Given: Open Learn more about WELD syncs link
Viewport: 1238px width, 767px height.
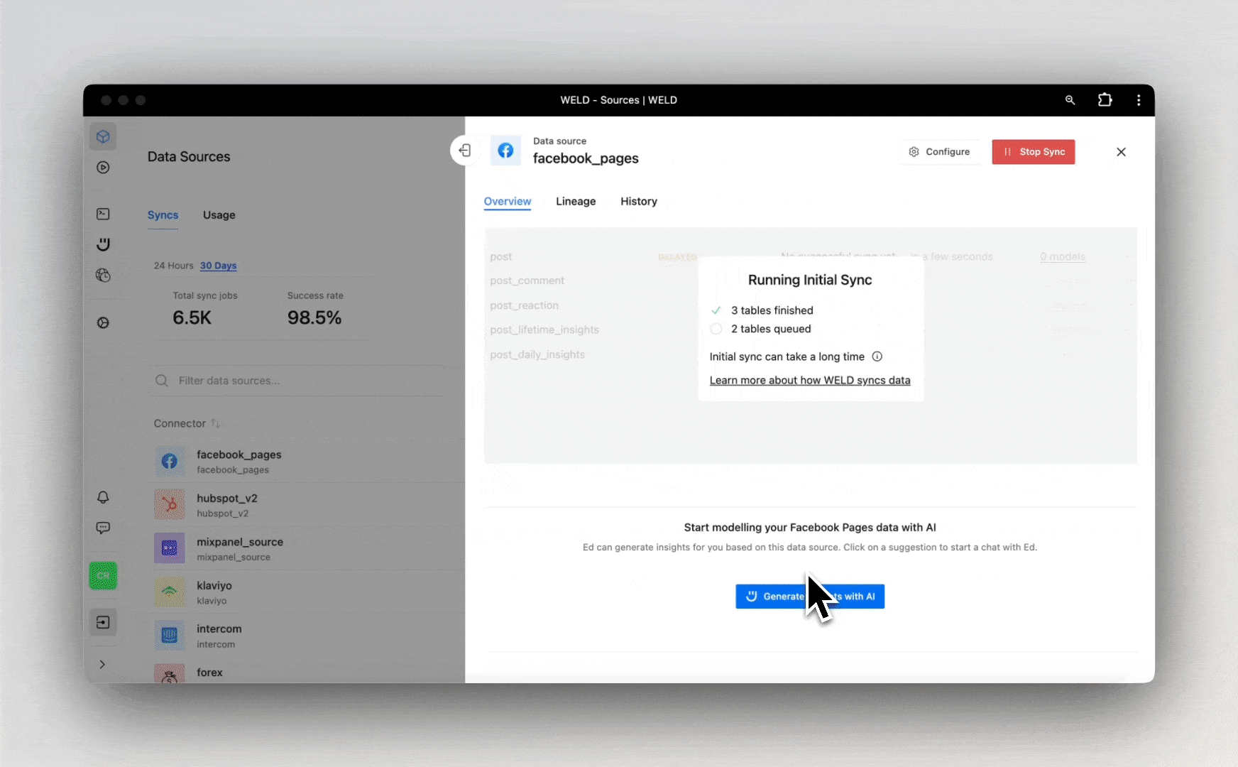Looking at the screenshot, I should (x=809, y=381).
